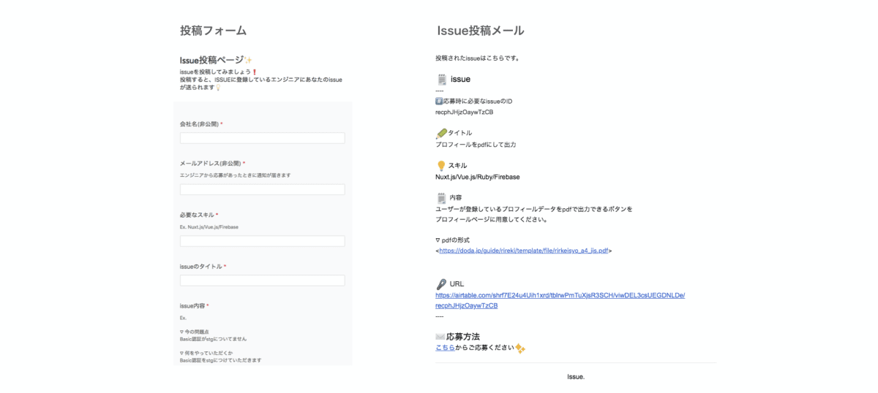Image resolution: width=878 pixels, height=393 pixels.
Task: Click the sparkles icon after ご応募ください
Action: point(520,348)
